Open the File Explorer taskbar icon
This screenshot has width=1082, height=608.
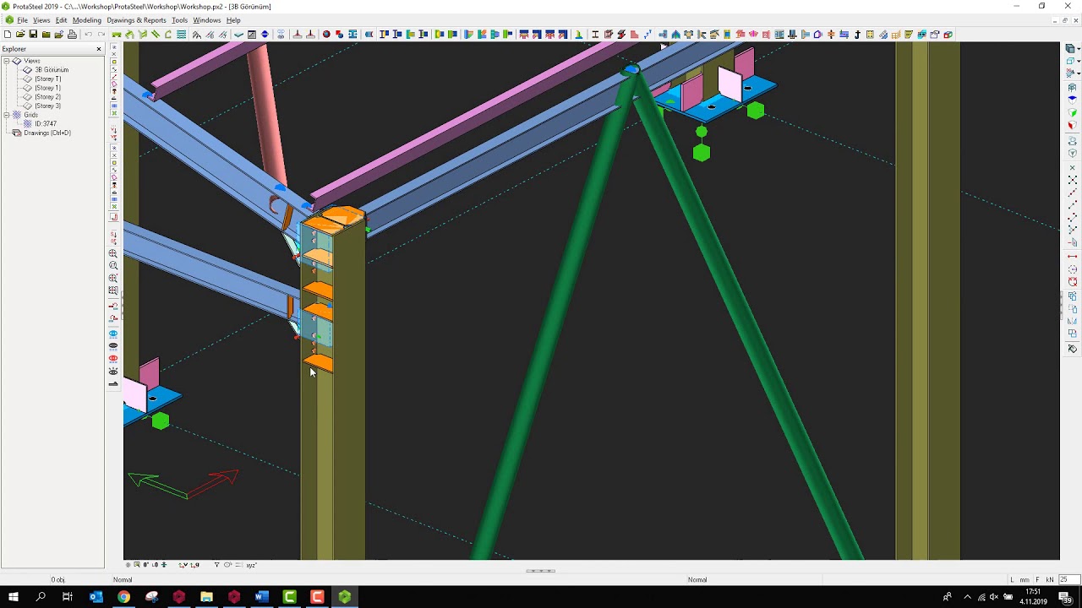pos(206,597)
